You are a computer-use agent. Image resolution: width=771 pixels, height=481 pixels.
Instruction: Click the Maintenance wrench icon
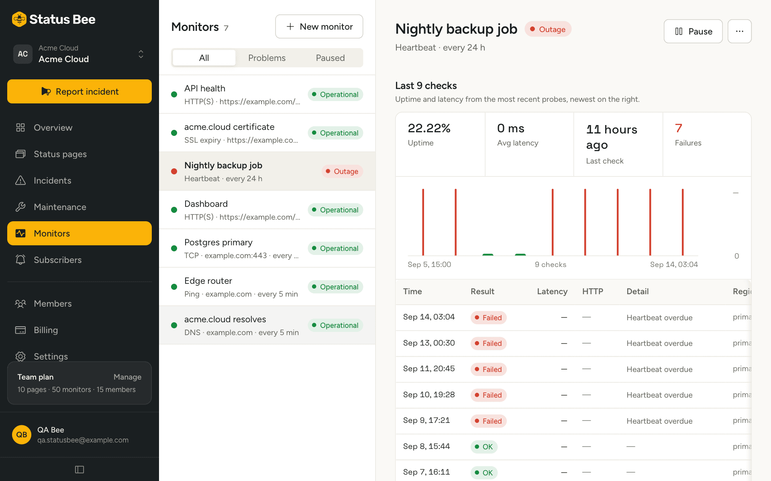tap(20, 207)
